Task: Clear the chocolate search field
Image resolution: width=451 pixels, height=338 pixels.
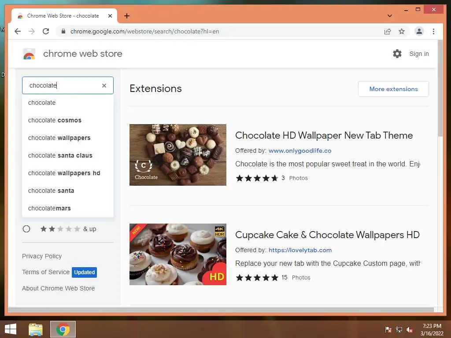Action: pos(104,85)
